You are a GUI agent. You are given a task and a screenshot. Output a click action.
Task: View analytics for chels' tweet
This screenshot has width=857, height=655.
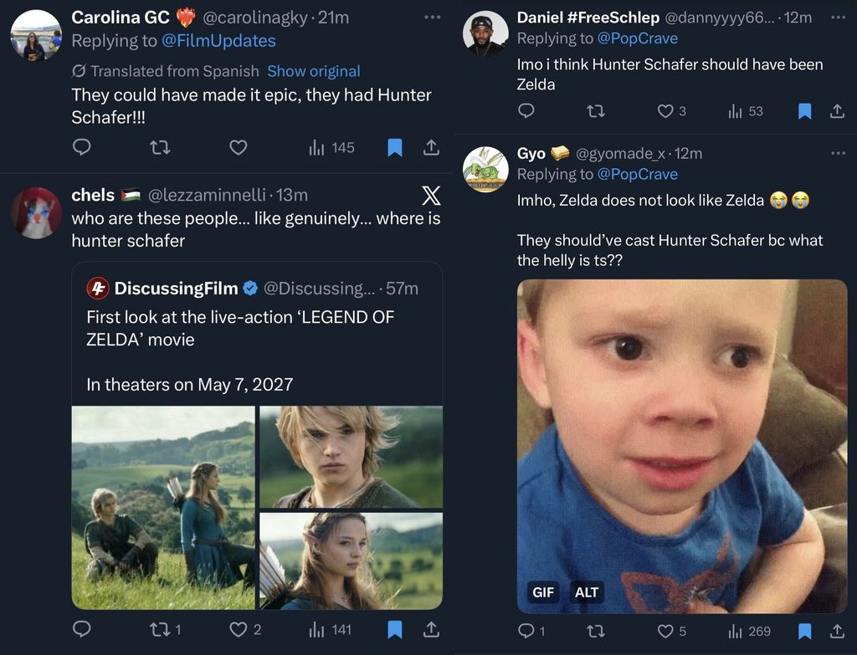tap(331, 629)
